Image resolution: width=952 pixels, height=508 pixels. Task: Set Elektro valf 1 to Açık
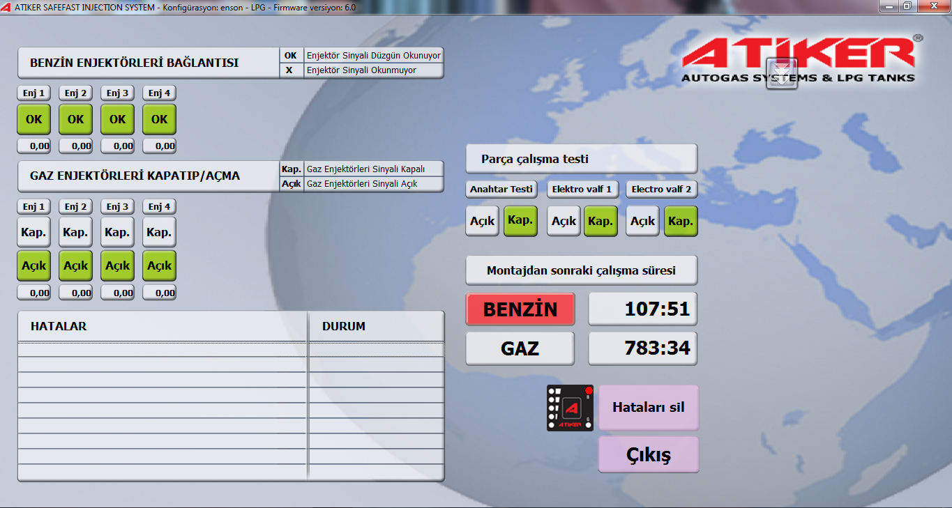coord(564,221)
